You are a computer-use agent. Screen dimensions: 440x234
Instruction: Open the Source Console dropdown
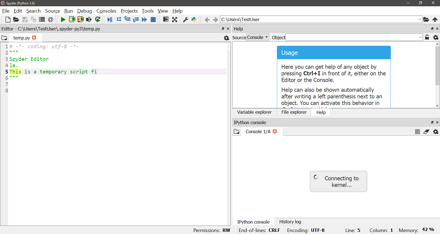(x=258, y=37)
